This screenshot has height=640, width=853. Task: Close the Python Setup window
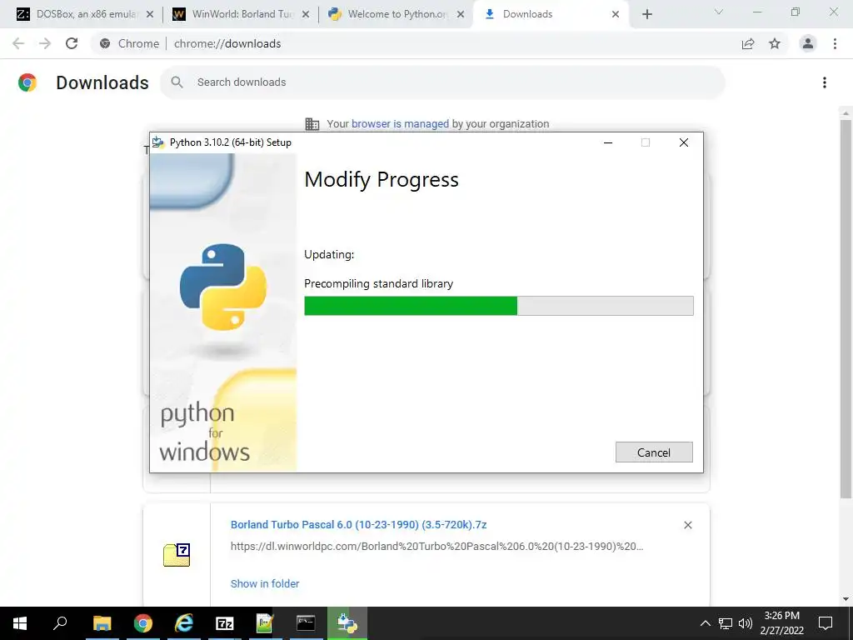[684, 142]
